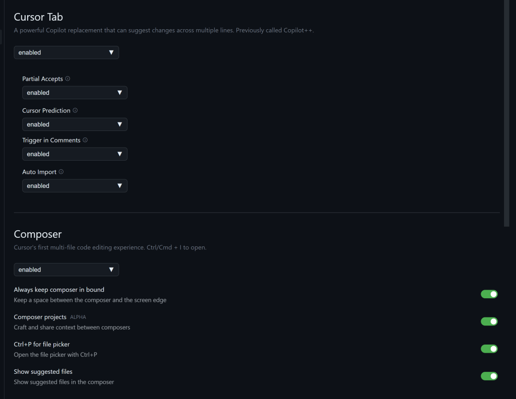516x399 pixels.
Task: Click the Cursor Tab section heading
Action: 38,17
